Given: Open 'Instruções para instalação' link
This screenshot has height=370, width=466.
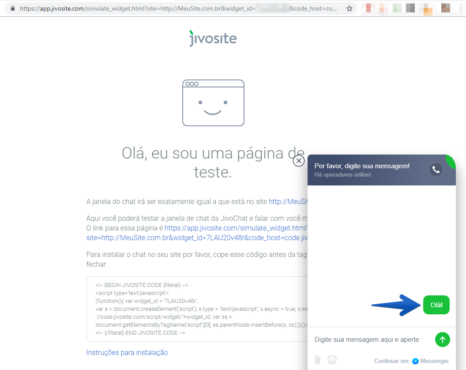Looking at the screenshot, I should (127, 352).
